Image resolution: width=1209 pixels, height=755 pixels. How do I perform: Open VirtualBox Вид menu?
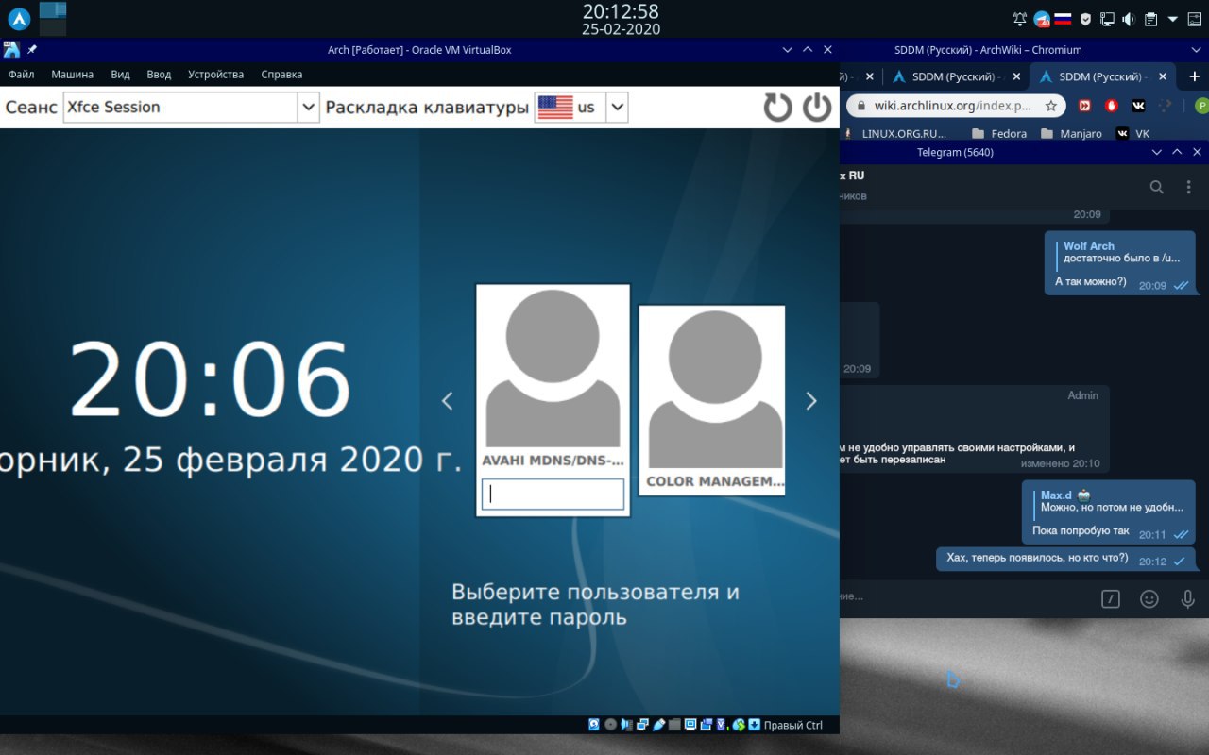point(120,75)
